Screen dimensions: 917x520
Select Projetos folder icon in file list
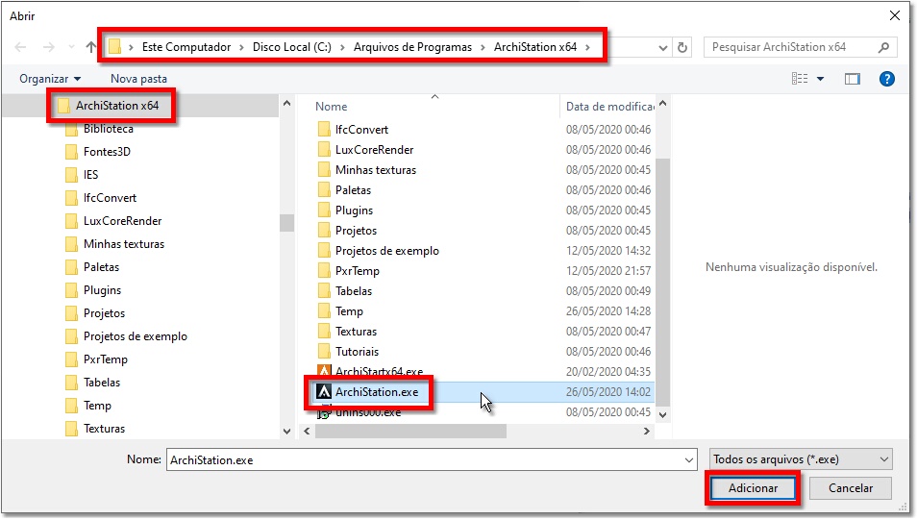[x=324, y=231]
